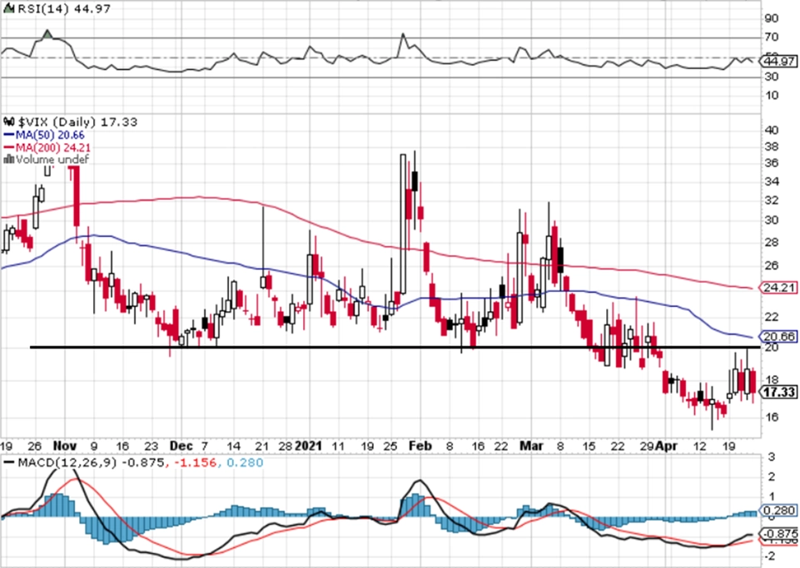
Task: Click the 17.33 last price tag
Action: pyautogui.click(x=778, y=392)
